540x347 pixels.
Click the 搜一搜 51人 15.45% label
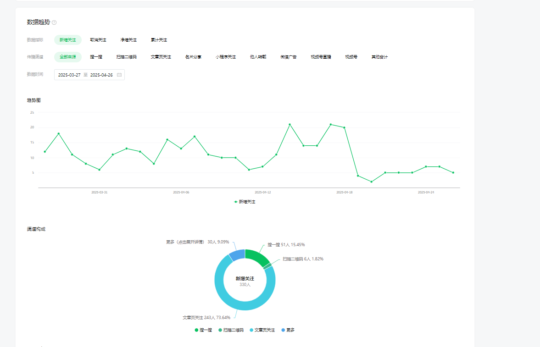286,245
